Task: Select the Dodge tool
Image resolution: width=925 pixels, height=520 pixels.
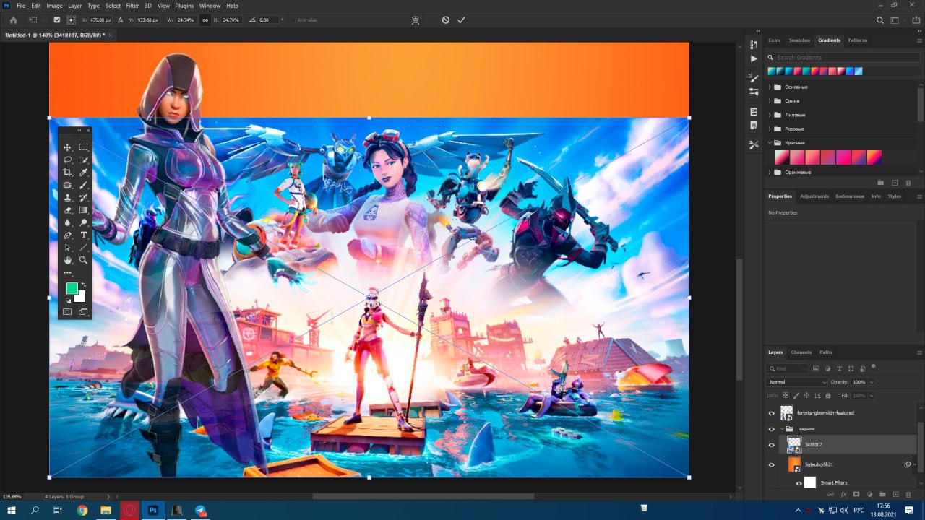Action: click(x=84, y=222)
